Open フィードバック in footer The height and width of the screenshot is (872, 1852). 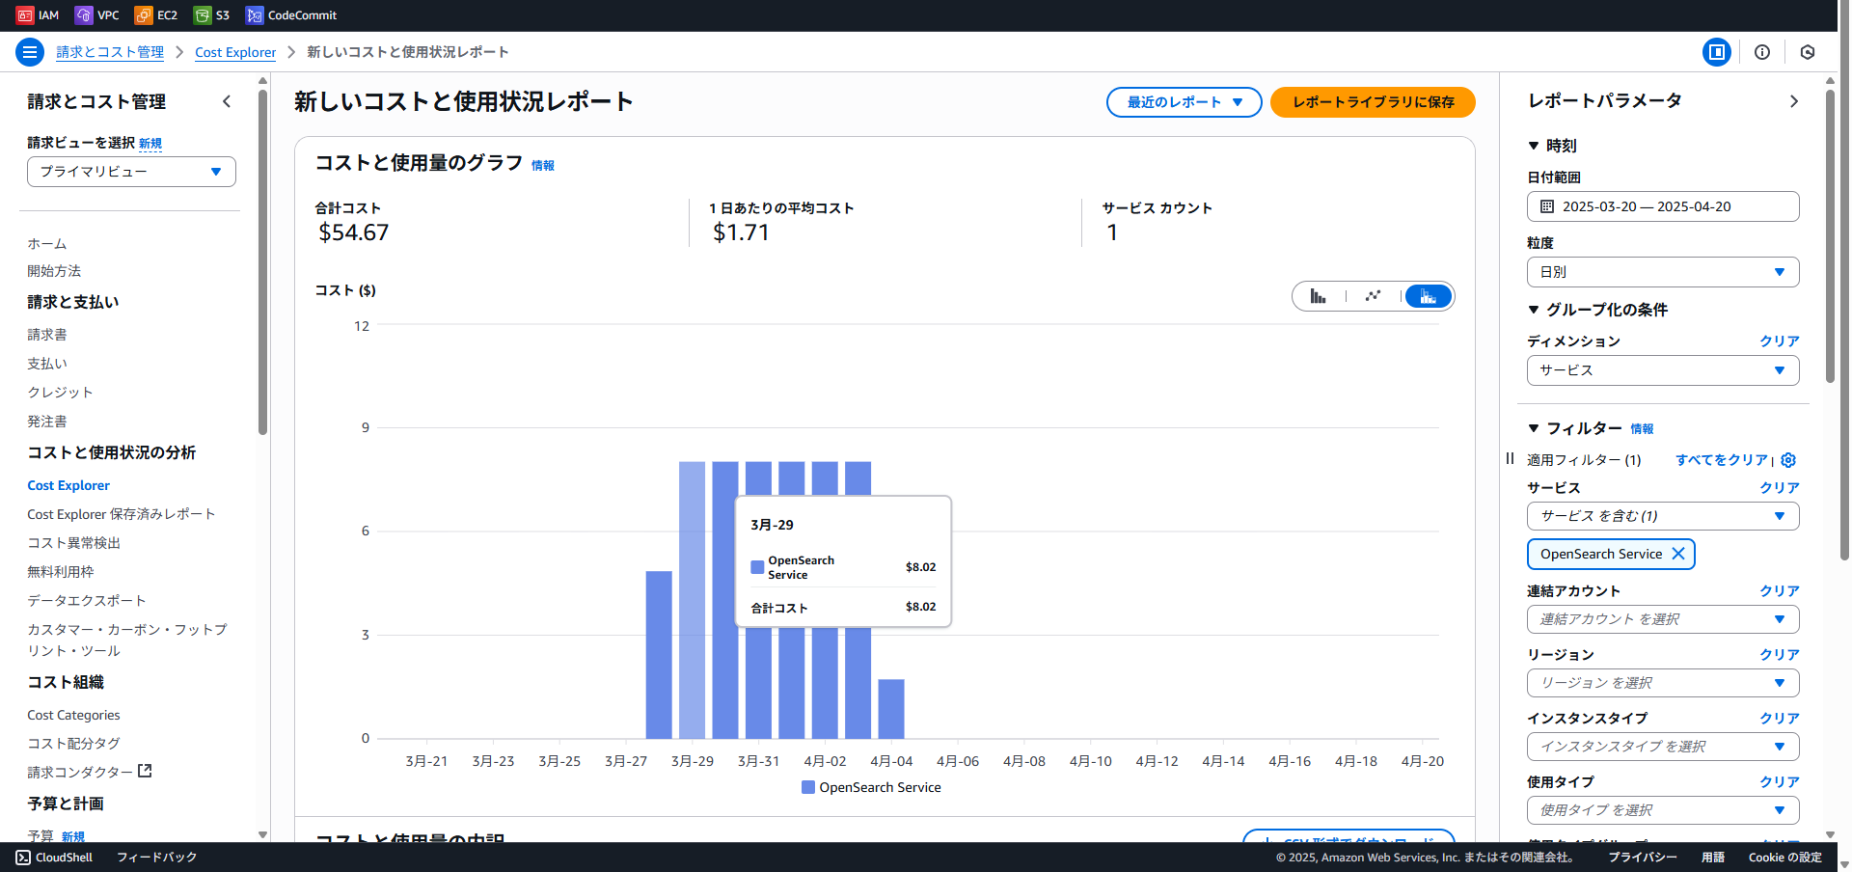tap(156, 858)
